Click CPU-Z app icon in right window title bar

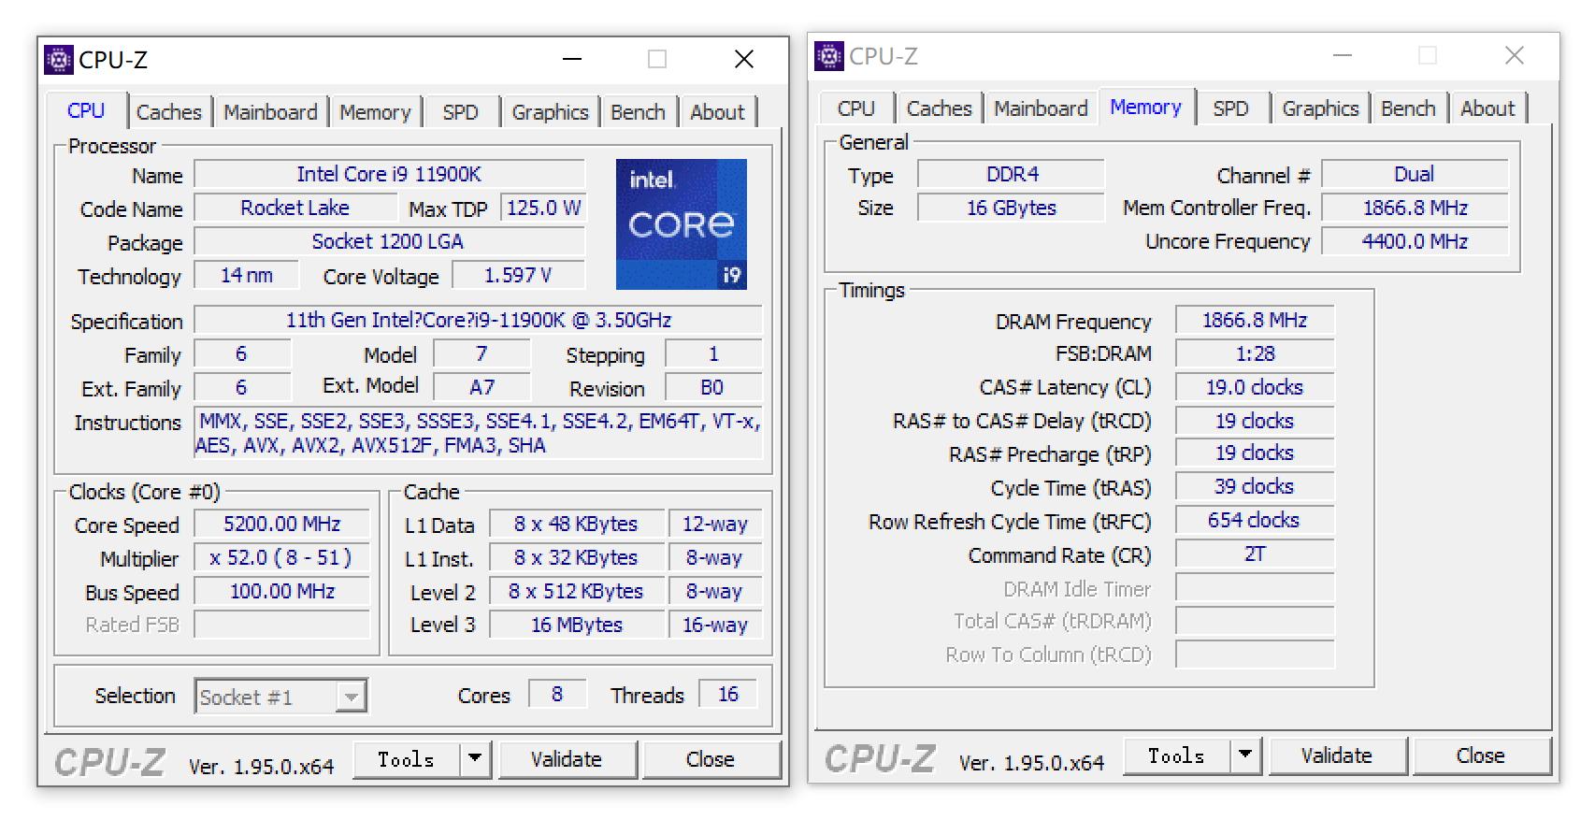click(x=828, y=56)
